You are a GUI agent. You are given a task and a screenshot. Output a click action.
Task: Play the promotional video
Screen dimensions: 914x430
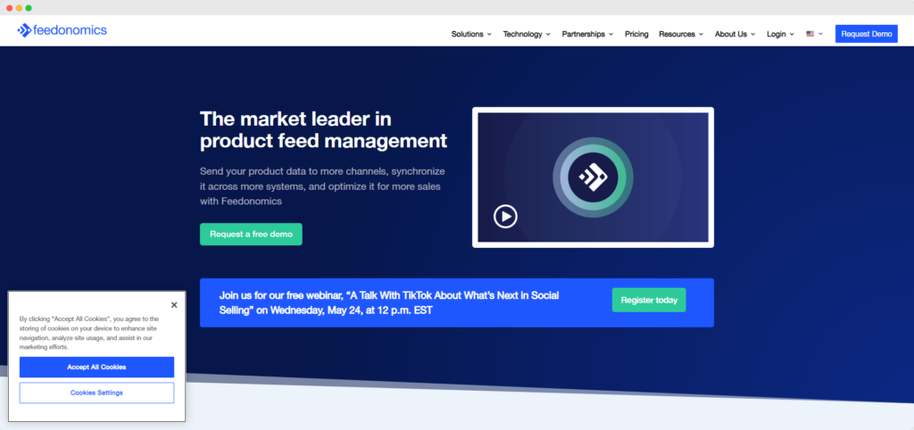[505, 216]
